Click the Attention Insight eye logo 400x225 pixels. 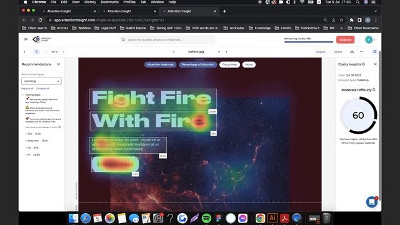click(x=37, y=39)
